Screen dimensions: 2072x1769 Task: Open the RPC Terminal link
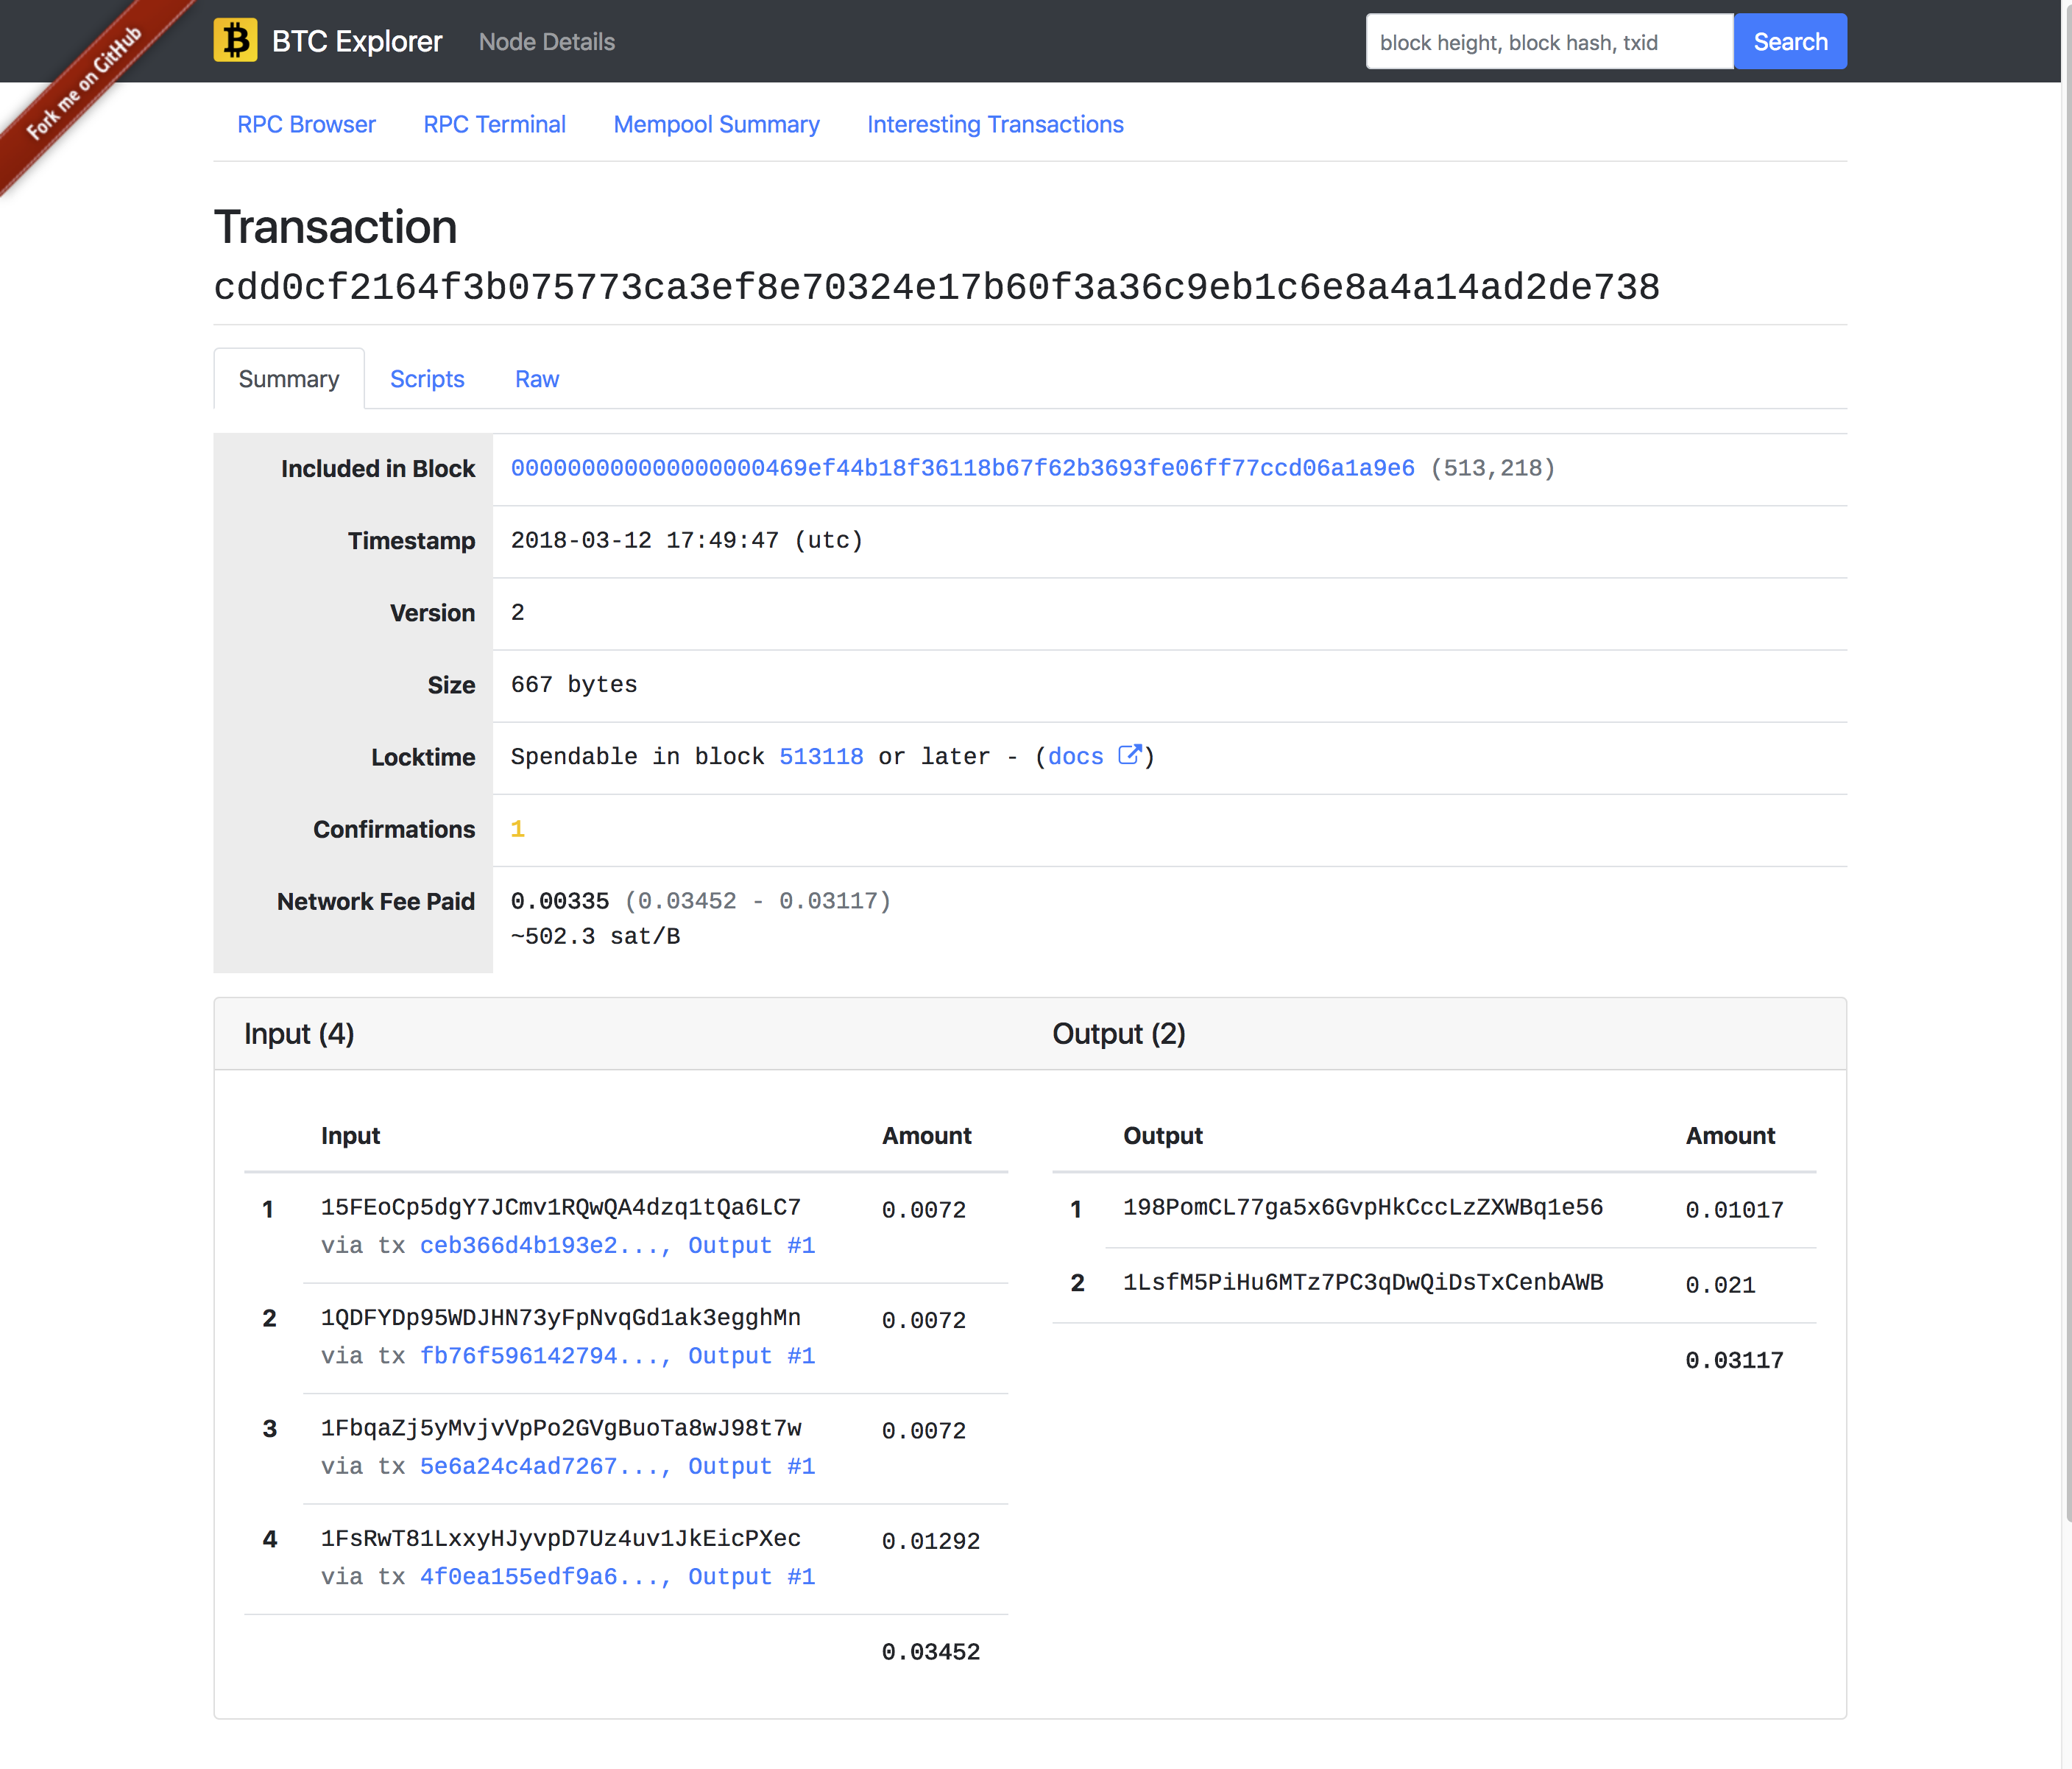[494, 124]
